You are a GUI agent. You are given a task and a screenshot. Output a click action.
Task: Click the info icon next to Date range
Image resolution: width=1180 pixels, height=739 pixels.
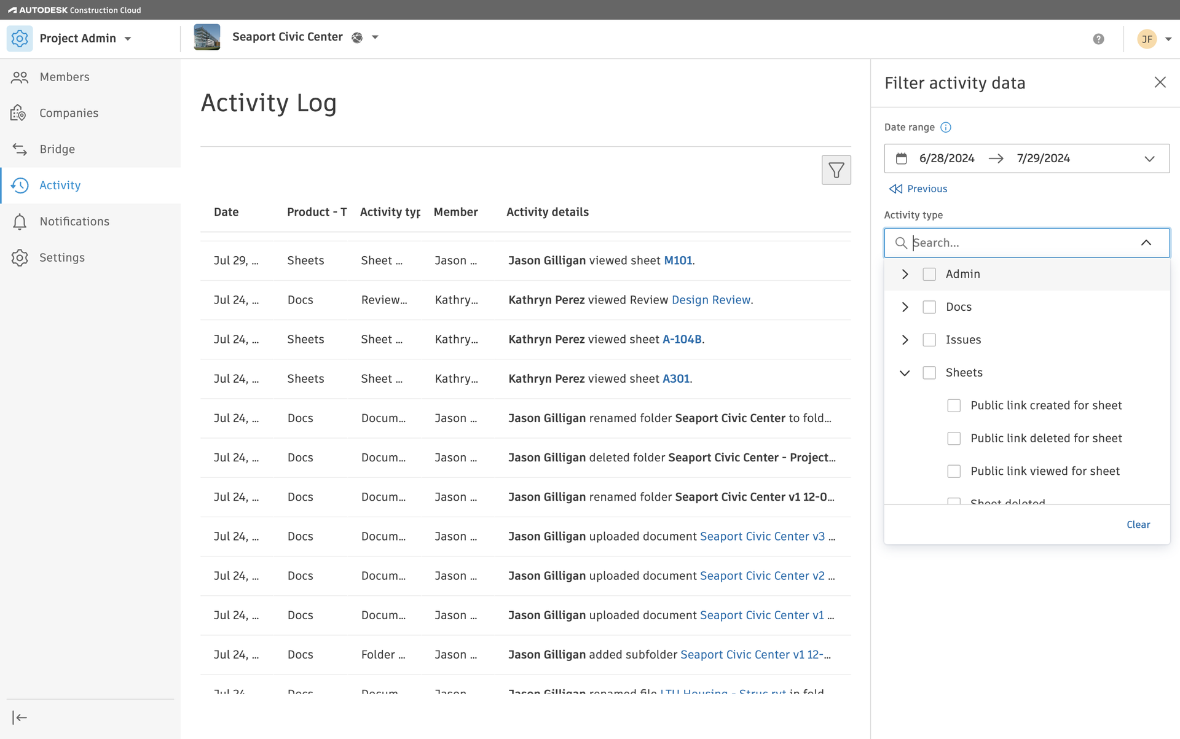point(946,127)
